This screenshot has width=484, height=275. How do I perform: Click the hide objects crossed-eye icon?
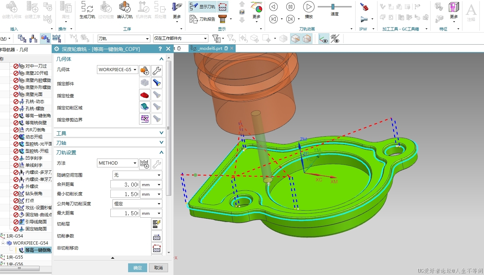pyautogui.click(x=335, y=39)
